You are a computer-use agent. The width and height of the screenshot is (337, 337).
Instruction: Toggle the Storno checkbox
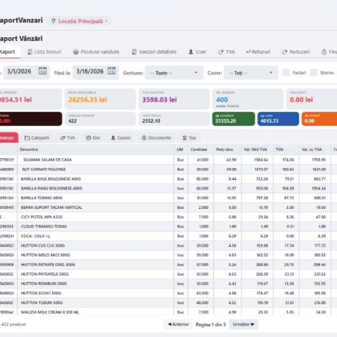coord(313,72)
